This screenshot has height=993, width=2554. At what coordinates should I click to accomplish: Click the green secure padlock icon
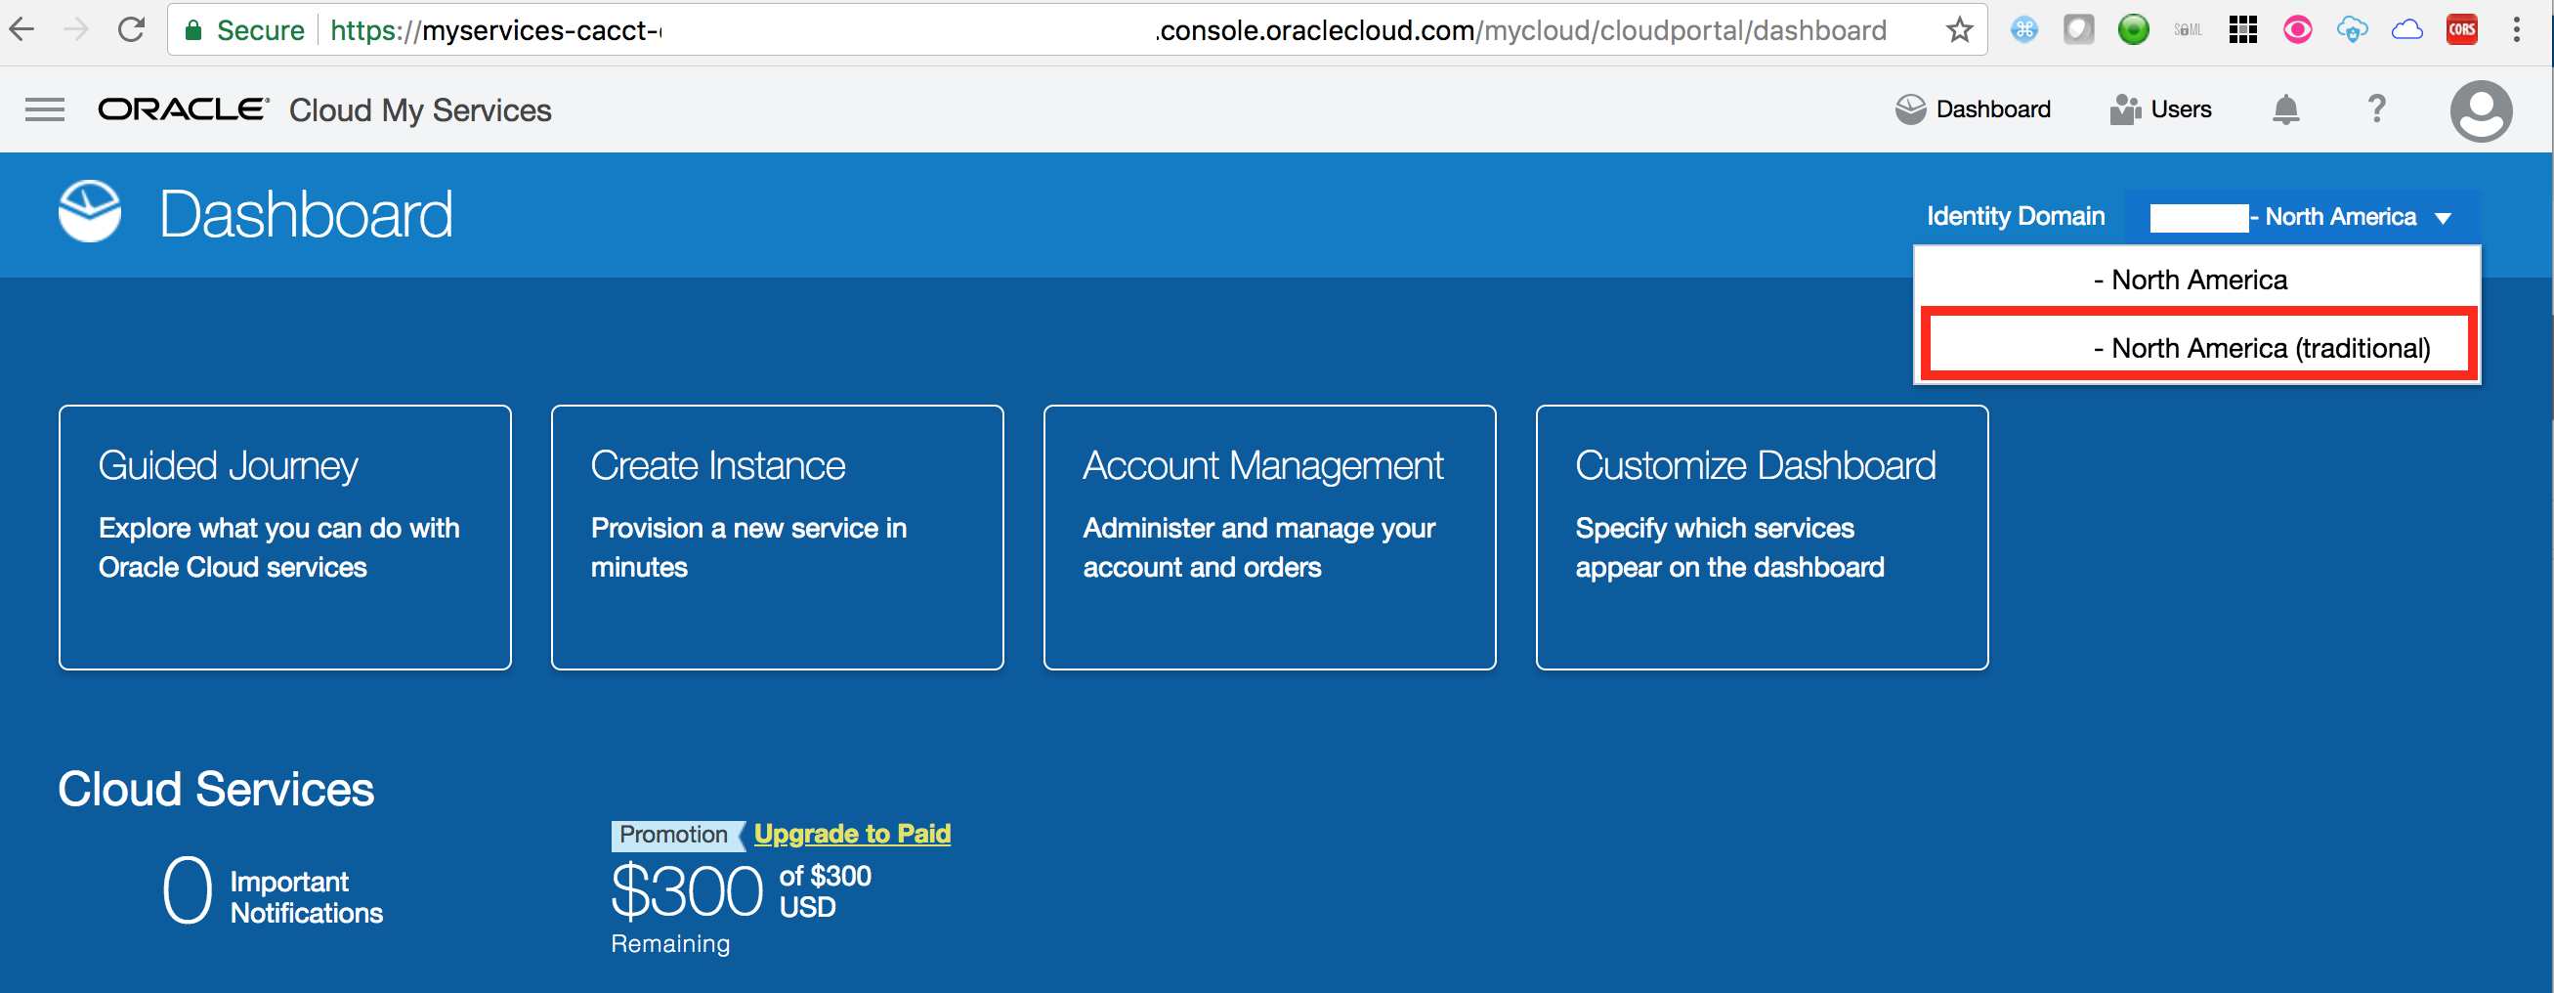(194, 29)
